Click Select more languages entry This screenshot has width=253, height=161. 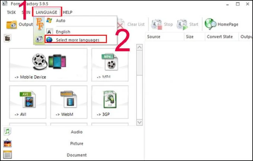point(77,40)
